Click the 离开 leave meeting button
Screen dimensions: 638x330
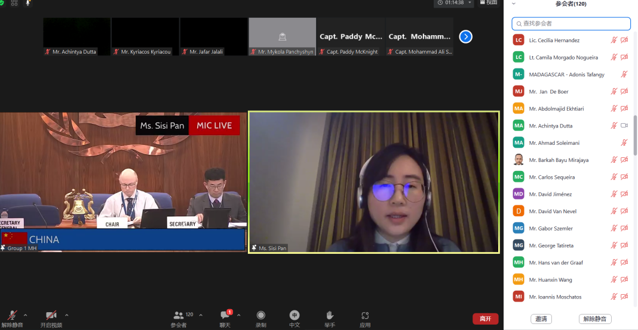[x=485, y=319]
